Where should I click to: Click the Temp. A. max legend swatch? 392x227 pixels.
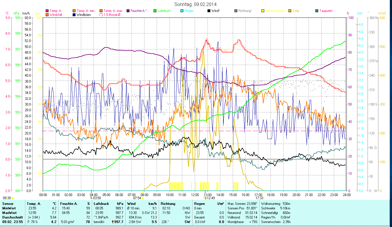click(x=101, y=11)
